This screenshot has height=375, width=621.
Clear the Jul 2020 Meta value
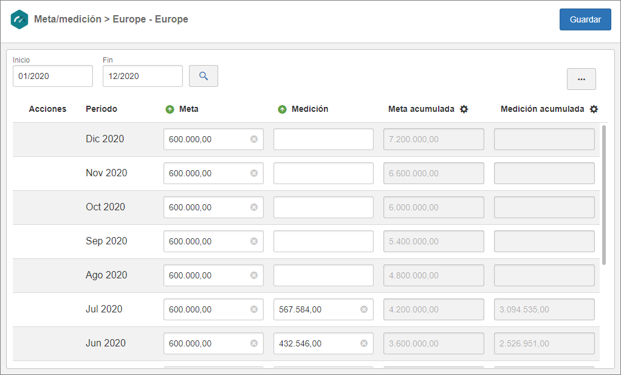pyautogui.click(x=254, y=309)
